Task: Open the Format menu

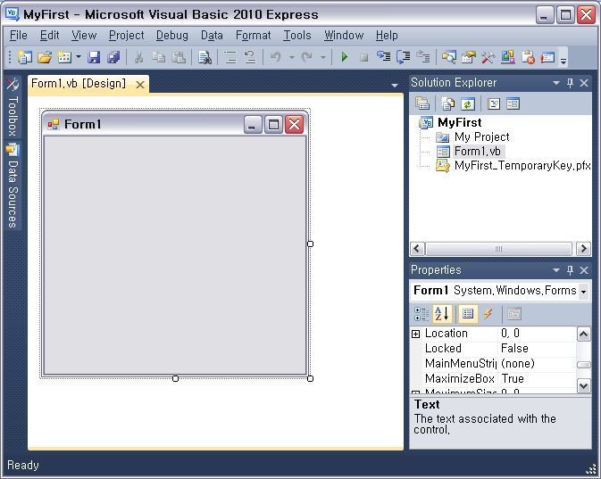Action: tap(253, 35)
